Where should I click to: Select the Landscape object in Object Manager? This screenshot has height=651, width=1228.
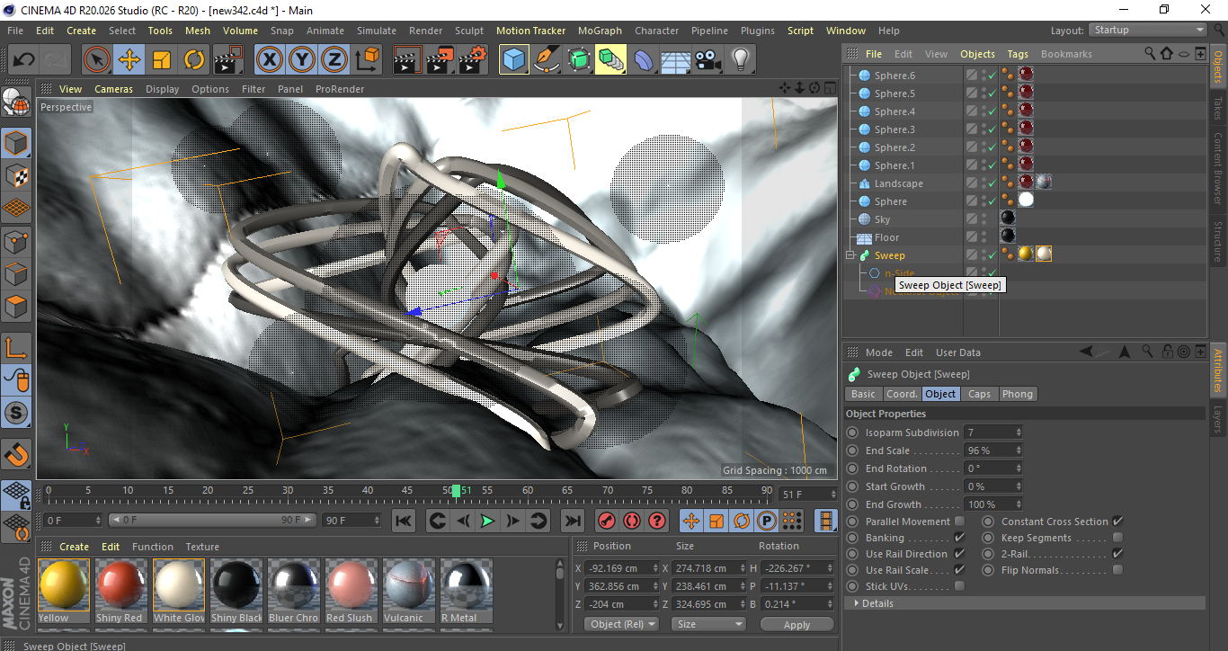[898, 183]
